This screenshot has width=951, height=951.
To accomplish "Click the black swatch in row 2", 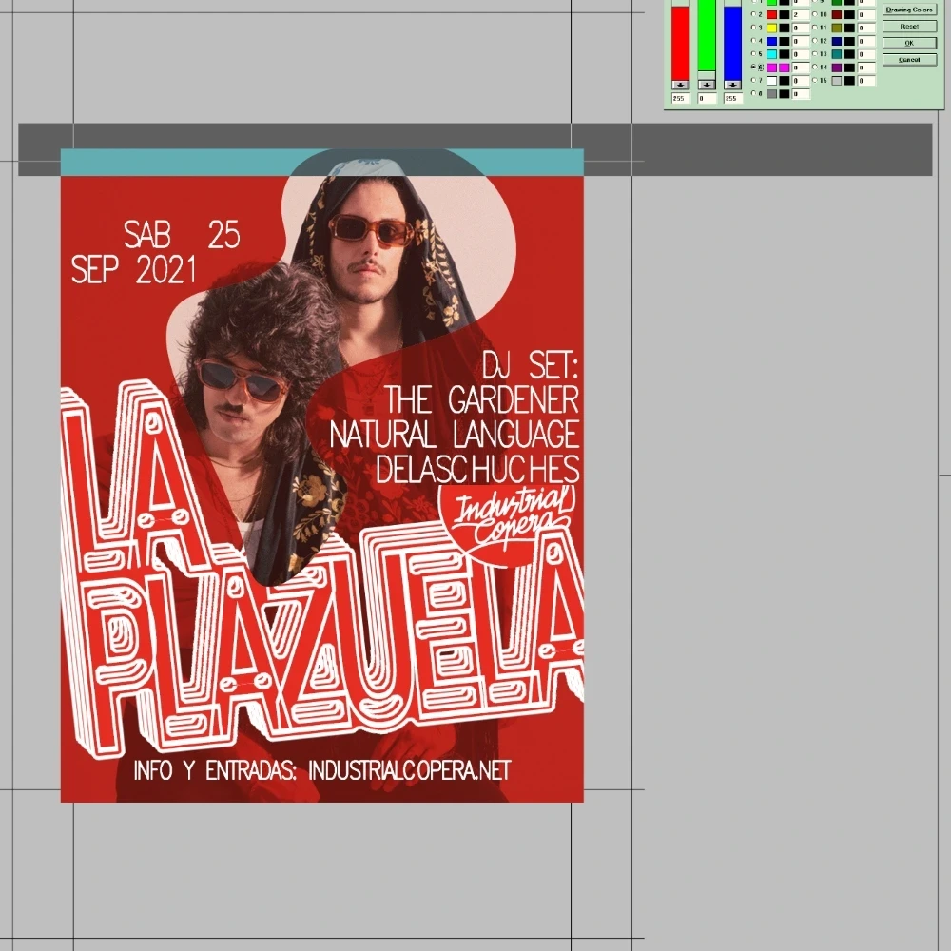I will [785, 14].
